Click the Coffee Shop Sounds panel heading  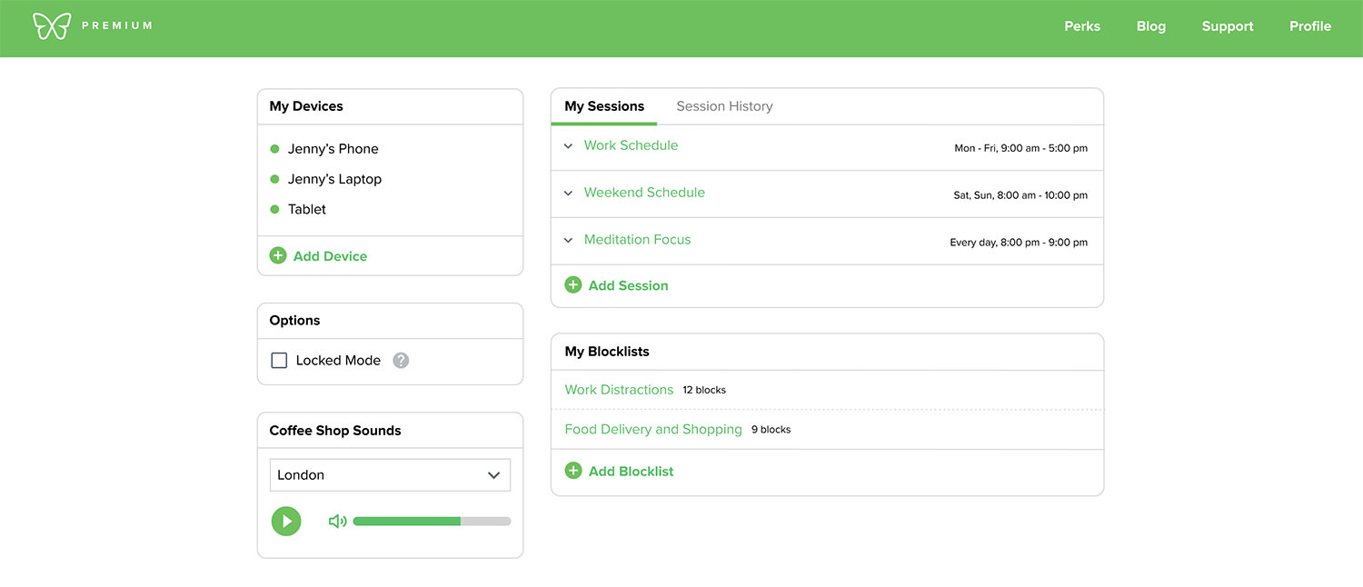(x=335, y=431)
